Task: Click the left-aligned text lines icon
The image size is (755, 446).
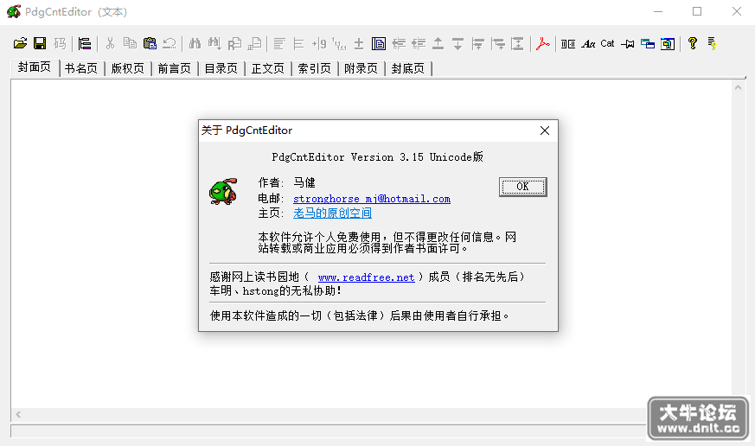Action: 279,43
